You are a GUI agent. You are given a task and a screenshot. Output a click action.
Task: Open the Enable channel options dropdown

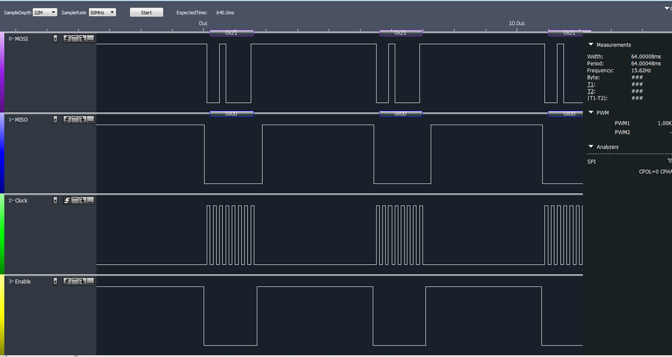[x=55, y=282]
